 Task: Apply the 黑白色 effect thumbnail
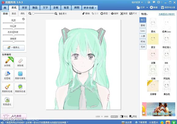[x=166, y=86]
